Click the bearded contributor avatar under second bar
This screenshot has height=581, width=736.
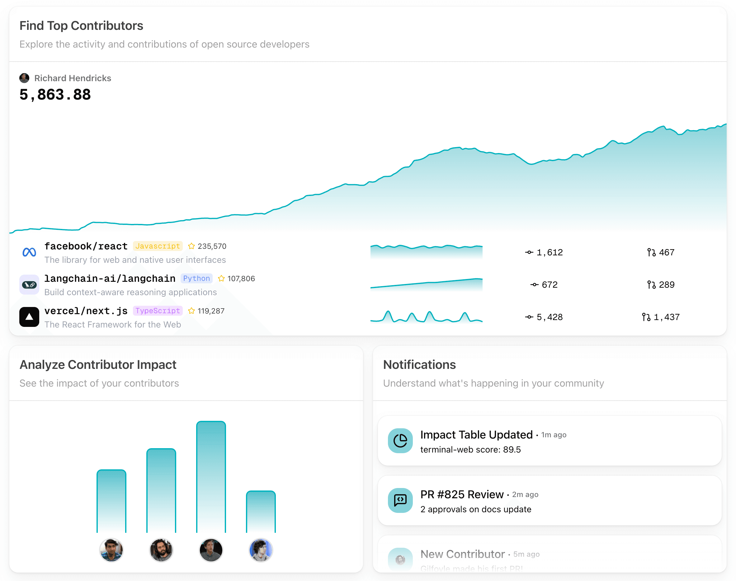pos(161,550)
